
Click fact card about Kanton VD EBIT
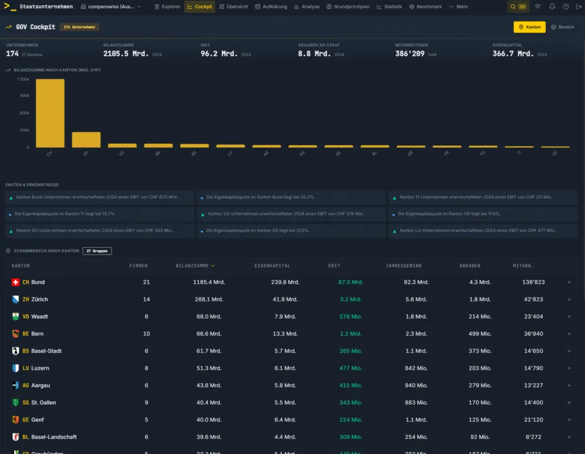pyautogui.click(x=291, y=214)
